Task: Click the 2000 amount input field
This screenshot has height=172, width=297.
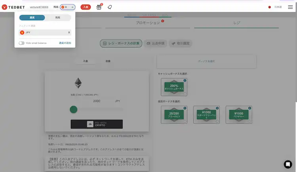Action: [x=97, y=101]
